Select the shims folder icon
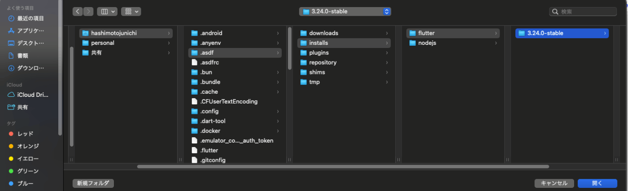 (303, 72)
